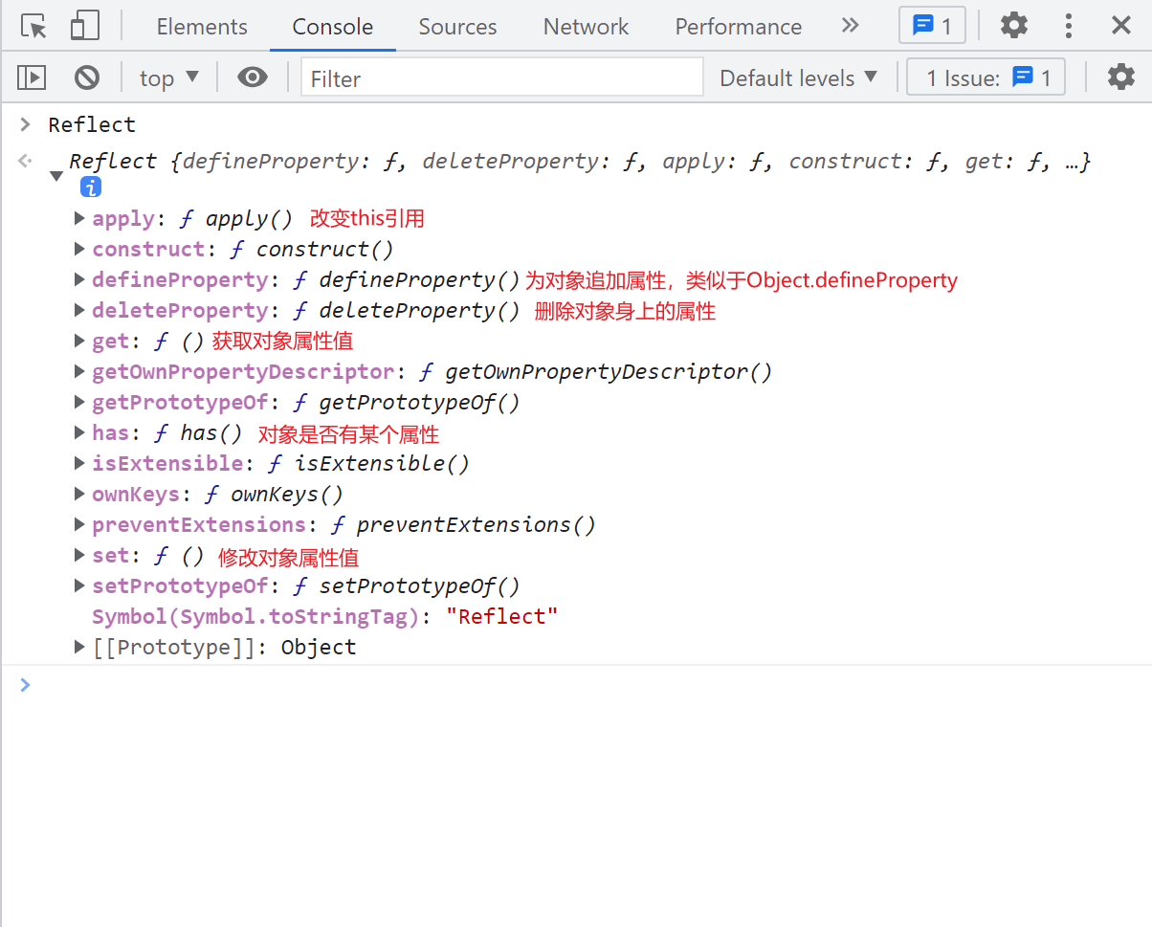Open console settings gear icon
1152x927 pixels.
1120,77
